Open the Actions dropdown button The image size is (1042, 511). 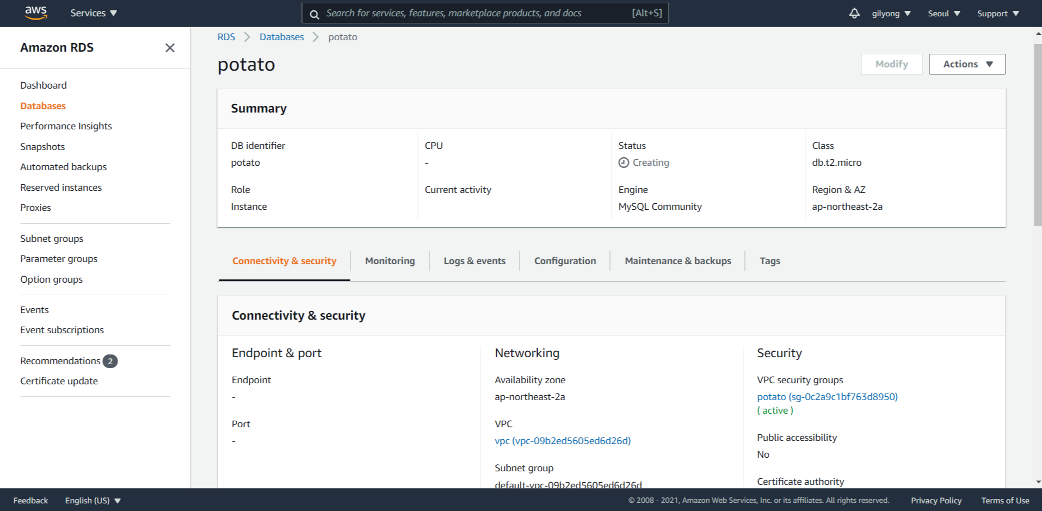[967, 64]
